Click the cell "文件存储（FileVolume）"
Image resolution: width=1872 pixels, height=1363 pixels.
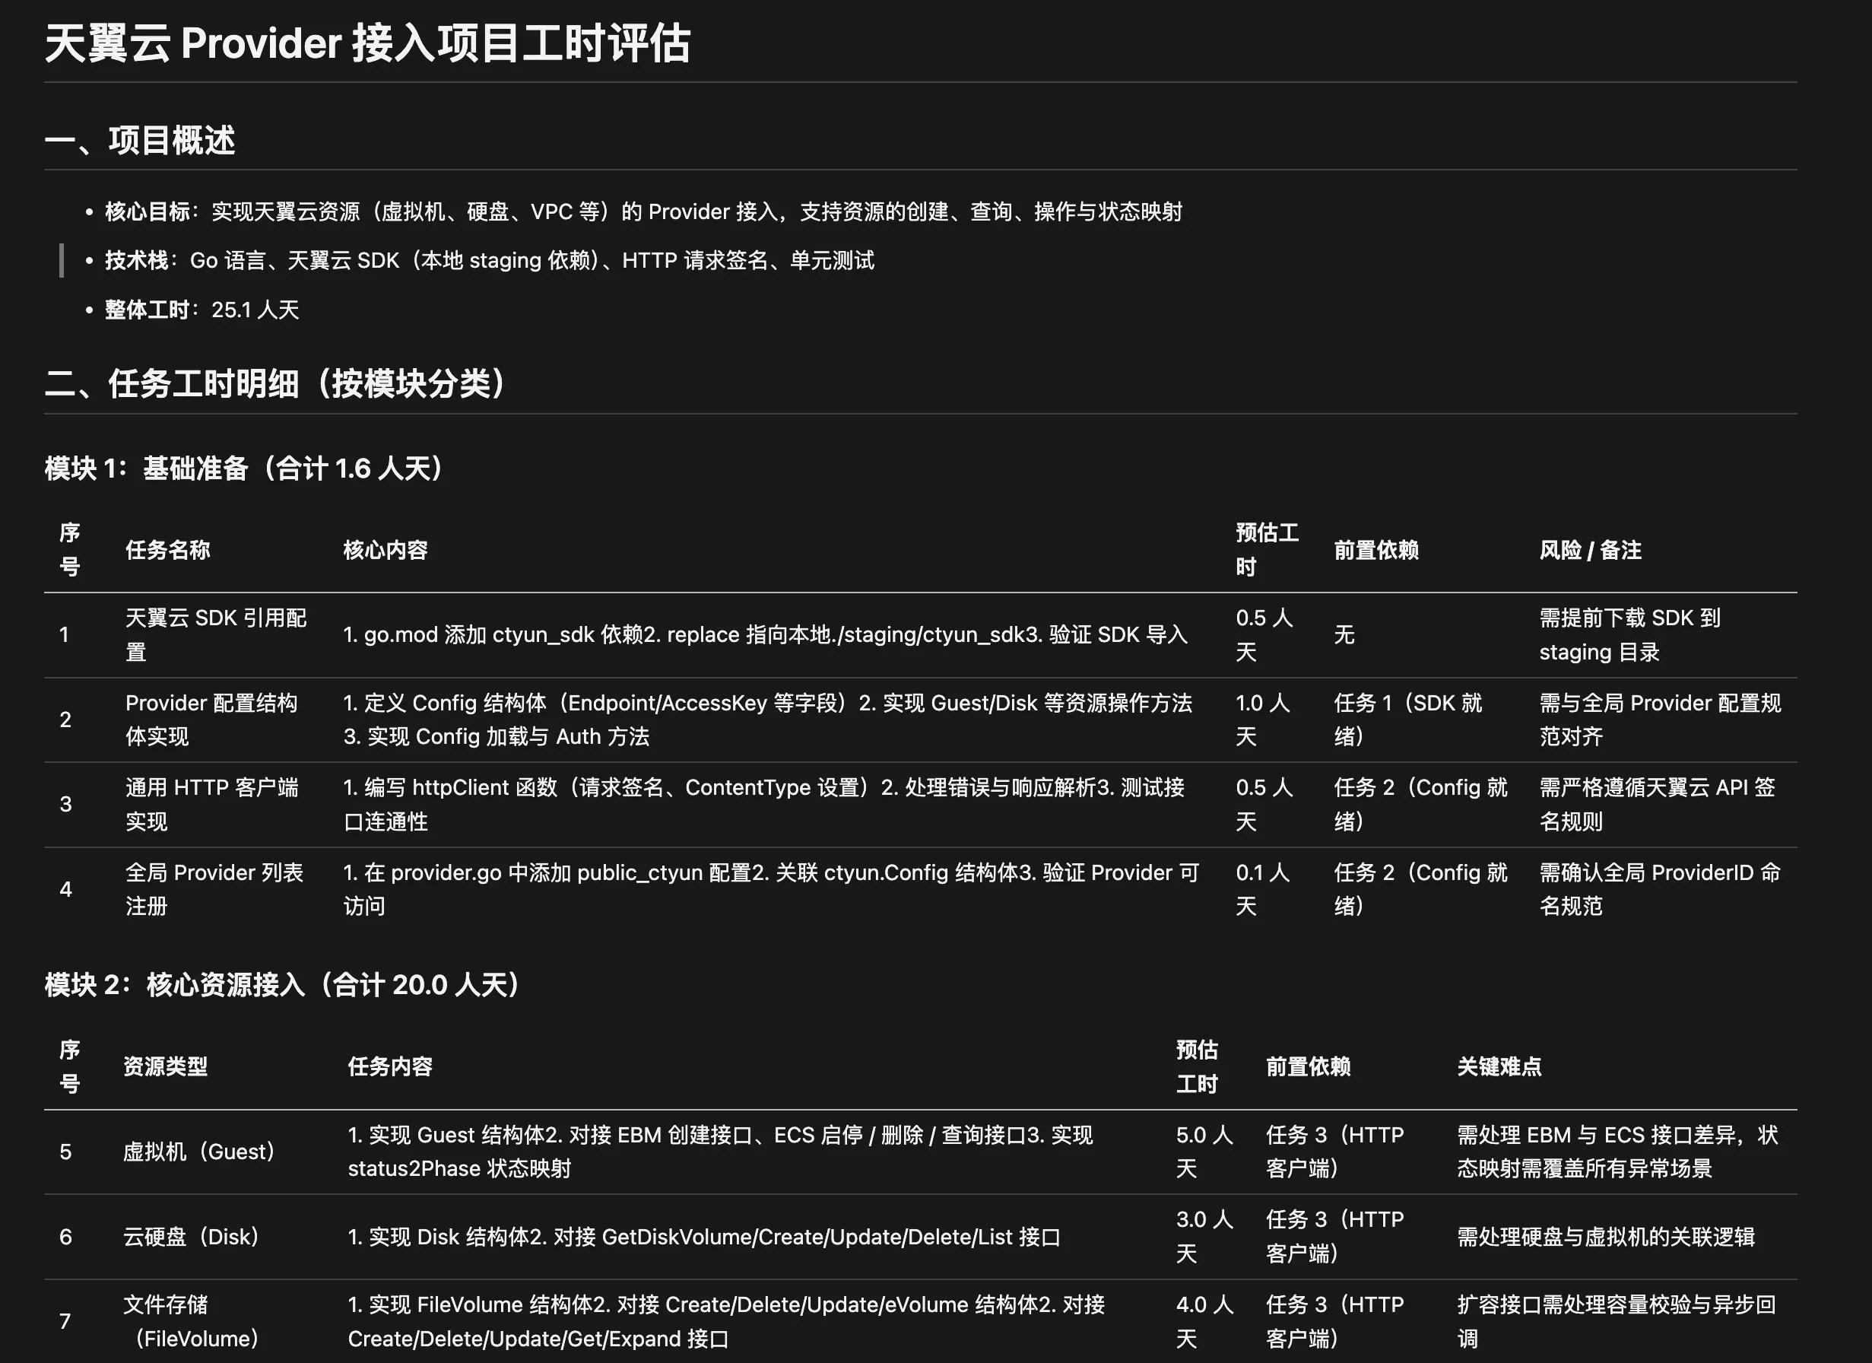coord(192,1322)
